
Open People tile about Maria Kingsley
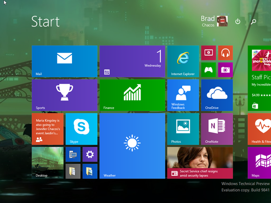point(48,129)
